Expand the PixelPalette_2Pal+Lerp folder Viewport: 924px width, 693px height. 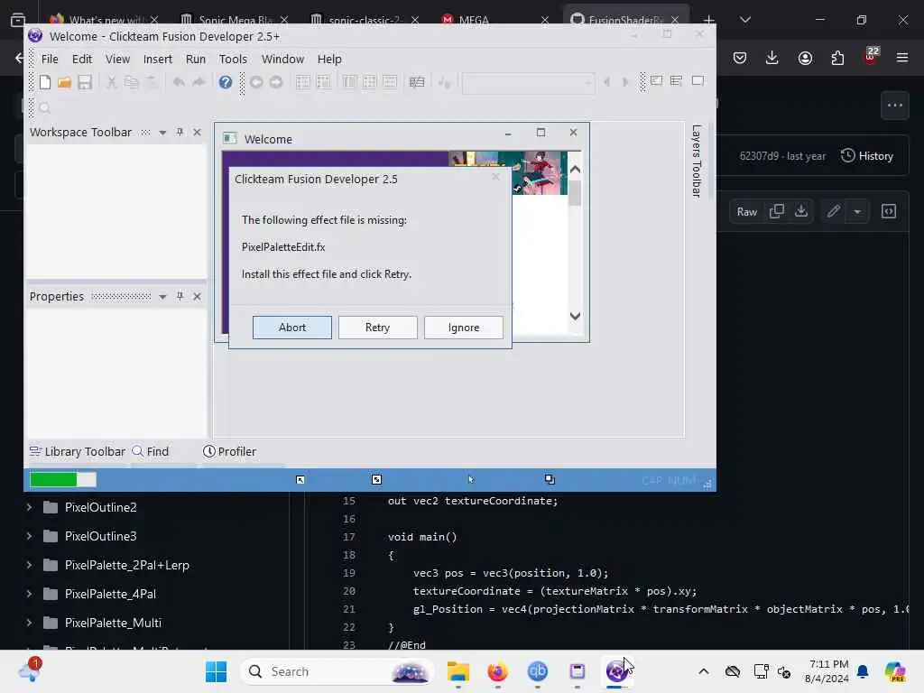(x=28, y=565)
